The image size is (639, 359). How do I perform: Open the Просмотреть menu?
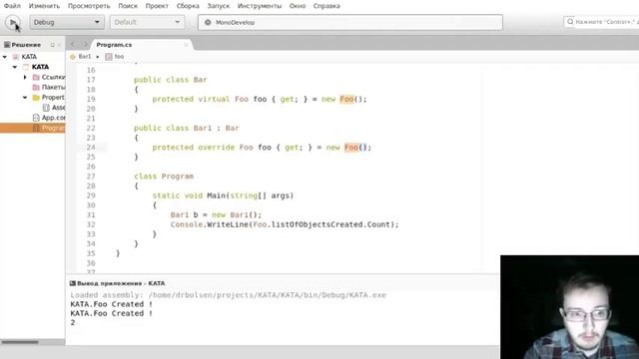click(x=89, y=6)
